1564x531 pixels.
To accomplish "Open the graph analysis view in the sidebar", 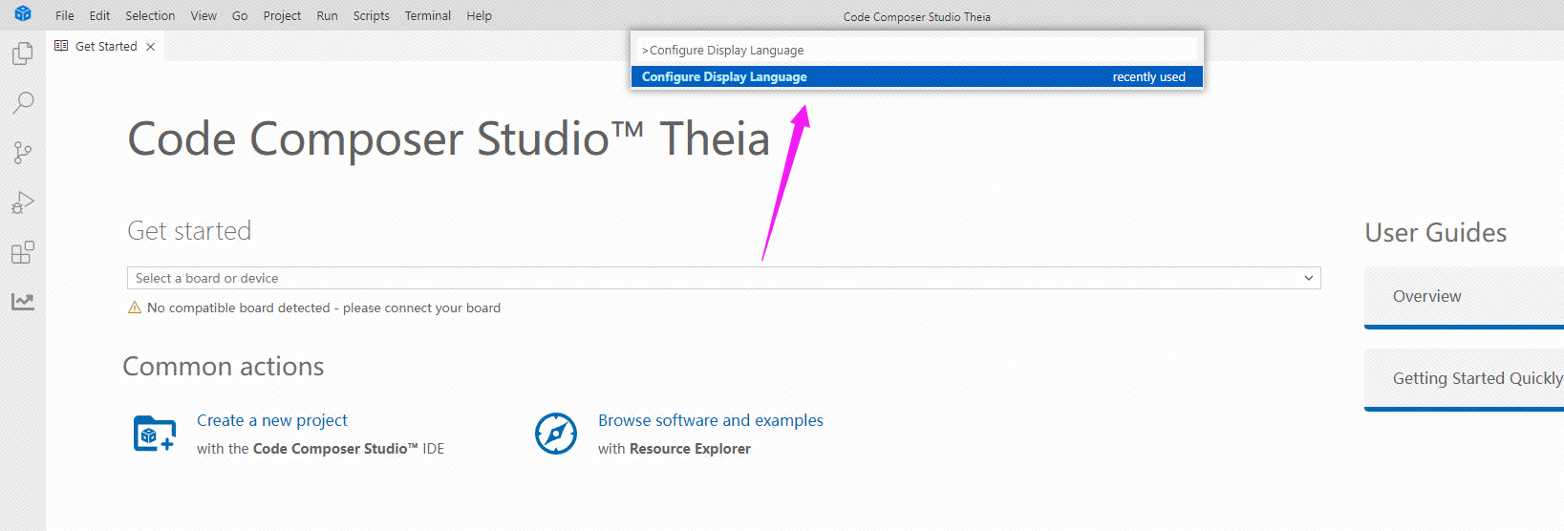I will click(x=23, y=302).
